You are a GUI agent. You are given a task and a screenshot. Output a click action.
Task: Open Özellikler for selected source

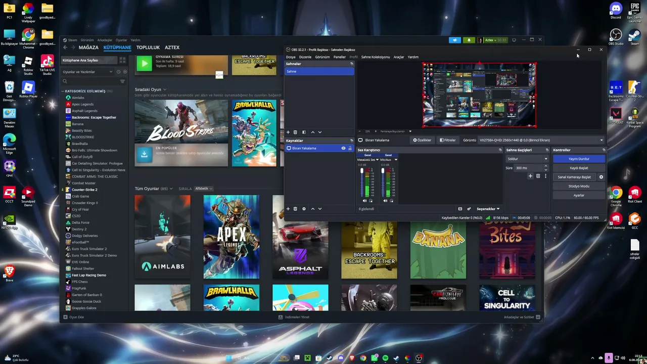[x=422, y=140]
